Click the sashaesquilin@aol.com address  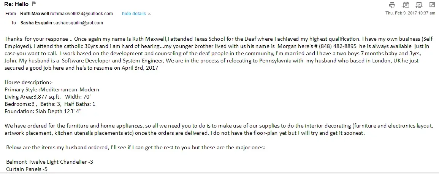[x=78, y=23]
